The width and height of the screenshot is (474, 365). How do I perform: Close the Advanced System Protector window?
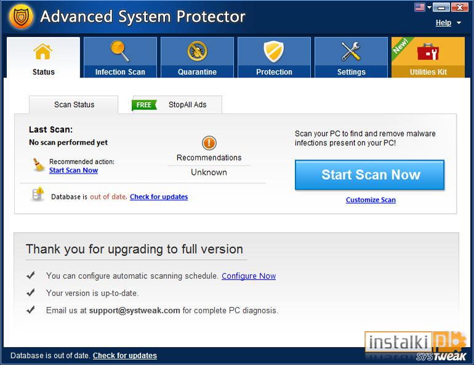tap(459, 7)
